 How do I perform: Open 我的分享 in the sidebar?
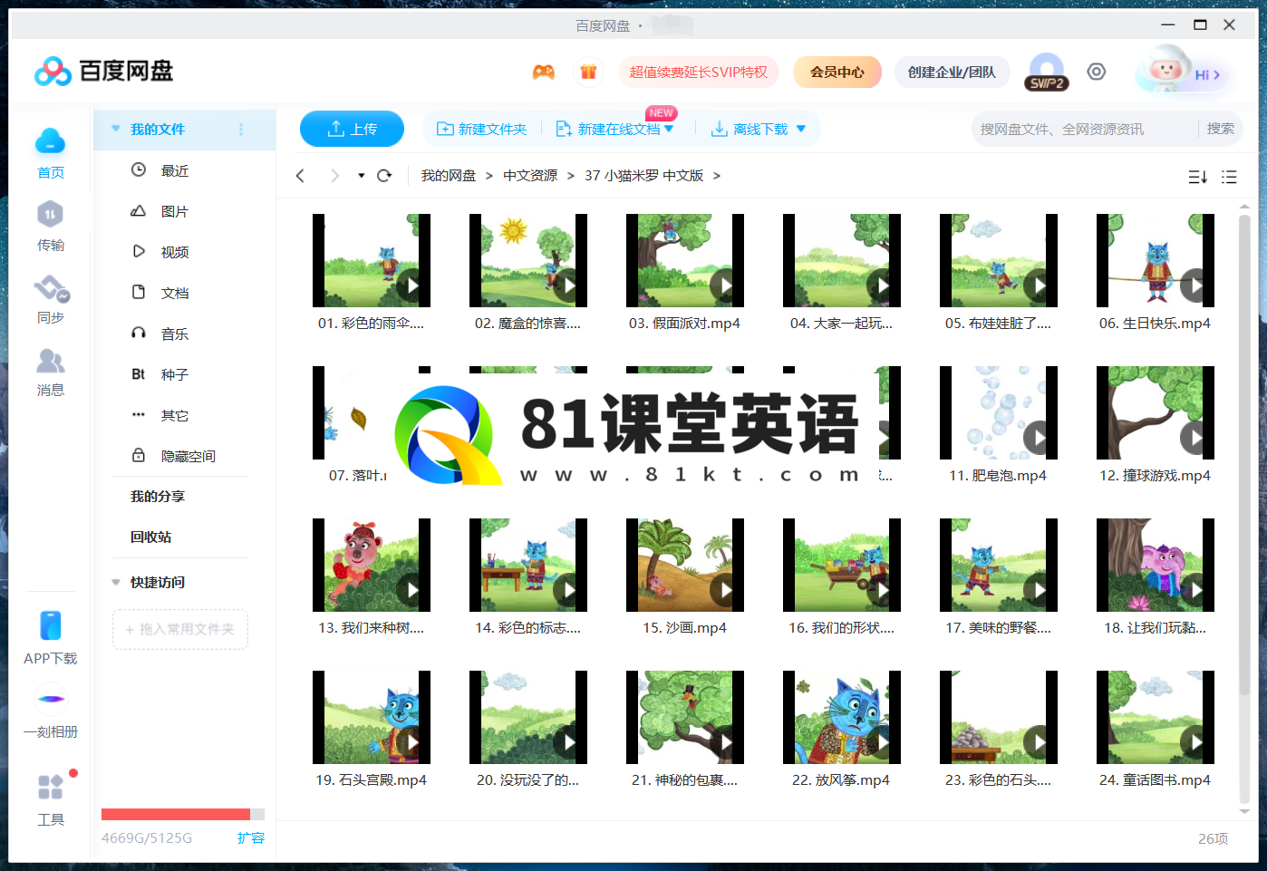[158, 496]
